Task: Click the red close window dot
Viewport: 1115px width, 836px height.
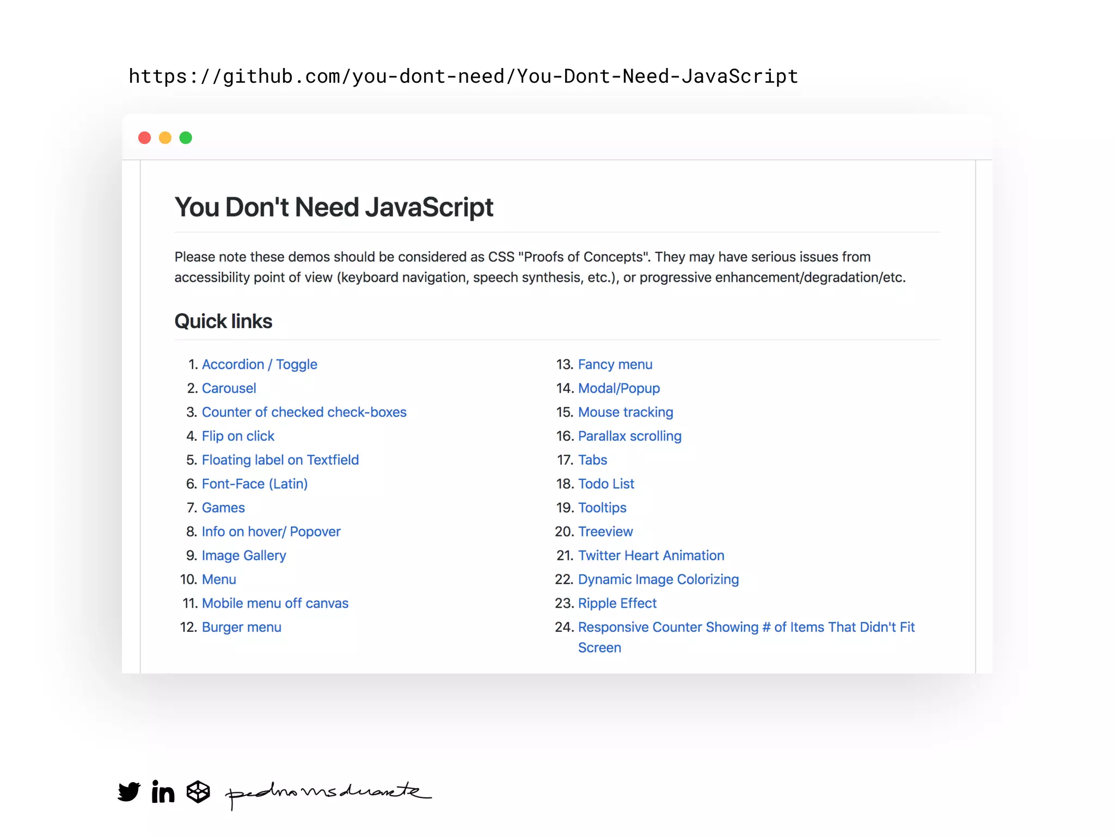Action: coord(144,138)
